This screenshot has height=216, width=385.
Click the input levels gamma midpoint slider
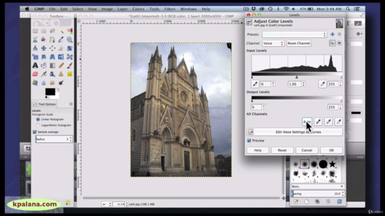[297, 77]
